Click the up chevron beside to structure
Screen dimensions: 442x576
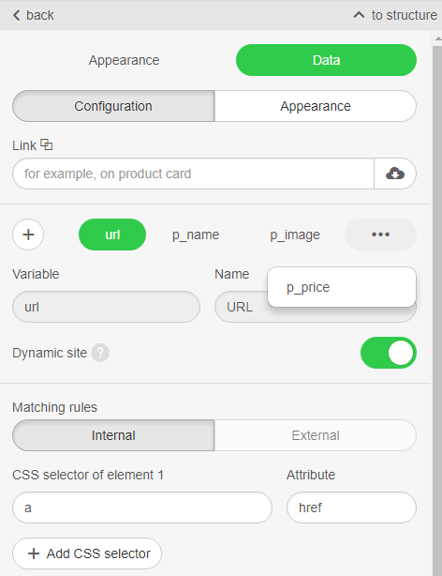pos(359,15)
